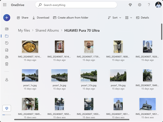
Task: Navigate to Shared Albums breadcrumb
Action: coord(47,30)
